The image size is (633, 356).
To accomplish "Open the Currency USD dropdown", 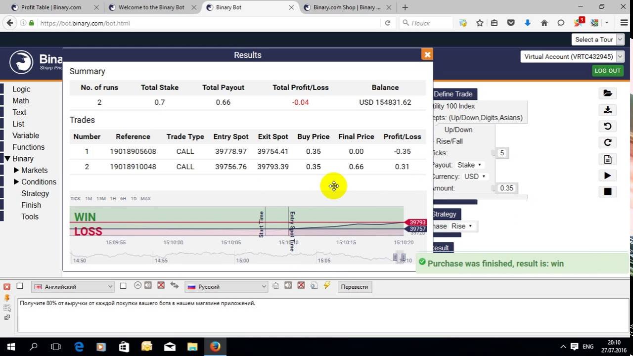I will [x=474, y=177].
